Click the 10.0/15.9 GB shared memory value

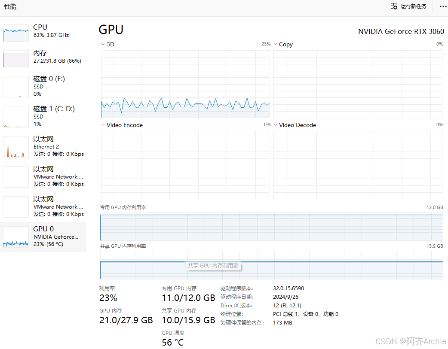(188, 320)
